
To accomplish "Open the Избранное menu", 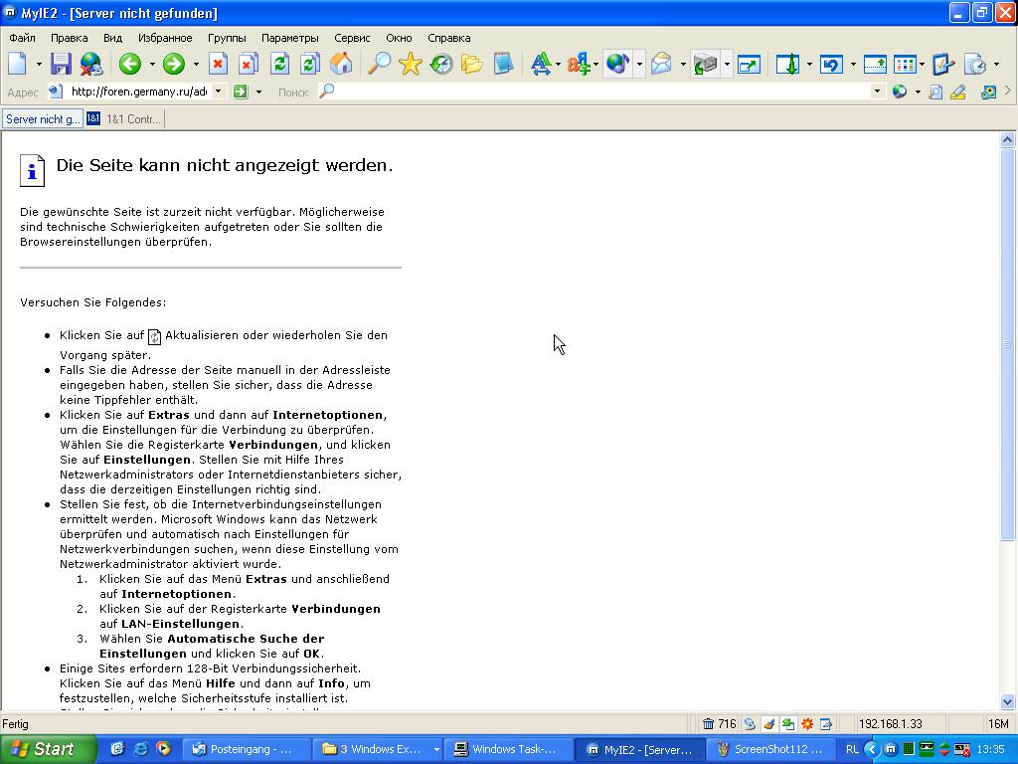I will coord(165,38).
